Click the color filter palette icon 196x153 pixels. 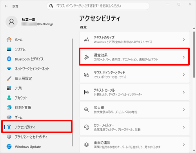[x=86, y=127]
